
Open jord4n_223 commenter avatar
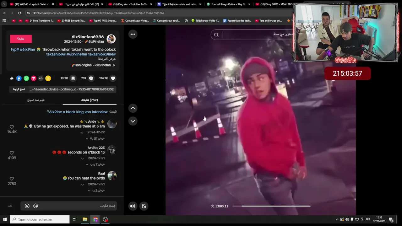(112, 150)
